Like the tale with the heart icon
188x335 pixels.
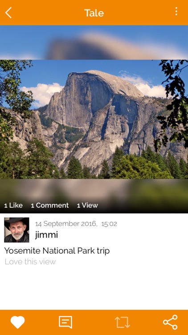coord(18,322)
